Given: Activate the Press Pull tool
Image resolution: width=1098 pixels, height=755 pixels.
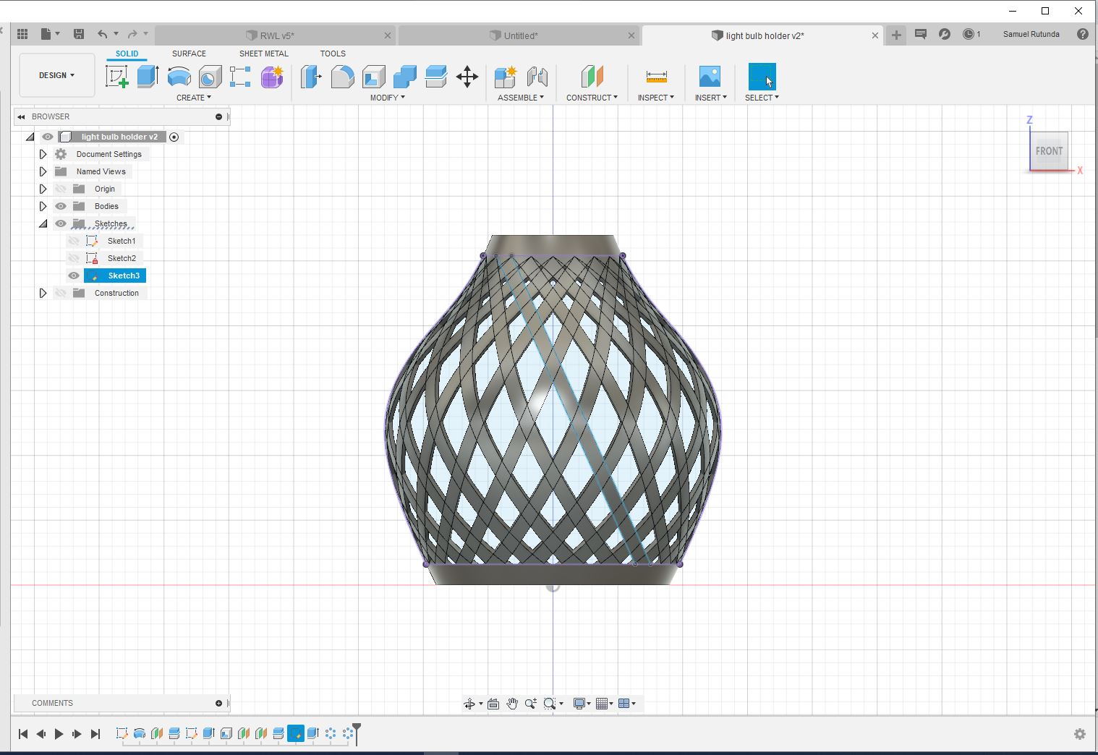Looking at the screenshot, I should [x=311, y=77].
